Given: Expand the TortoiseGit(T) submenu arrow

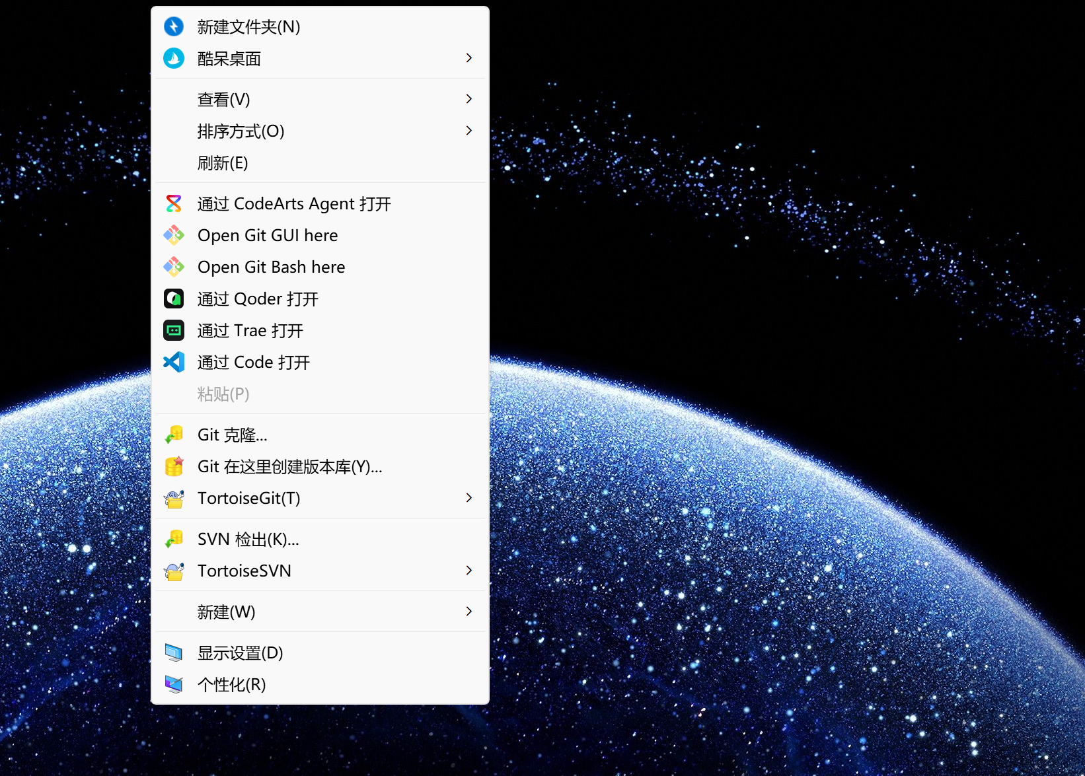Looking at the screenshot, I should [x=469, y=498].
